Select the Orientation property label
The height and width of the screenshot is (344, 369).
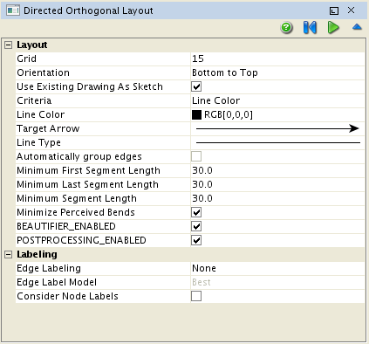(44, 72)
